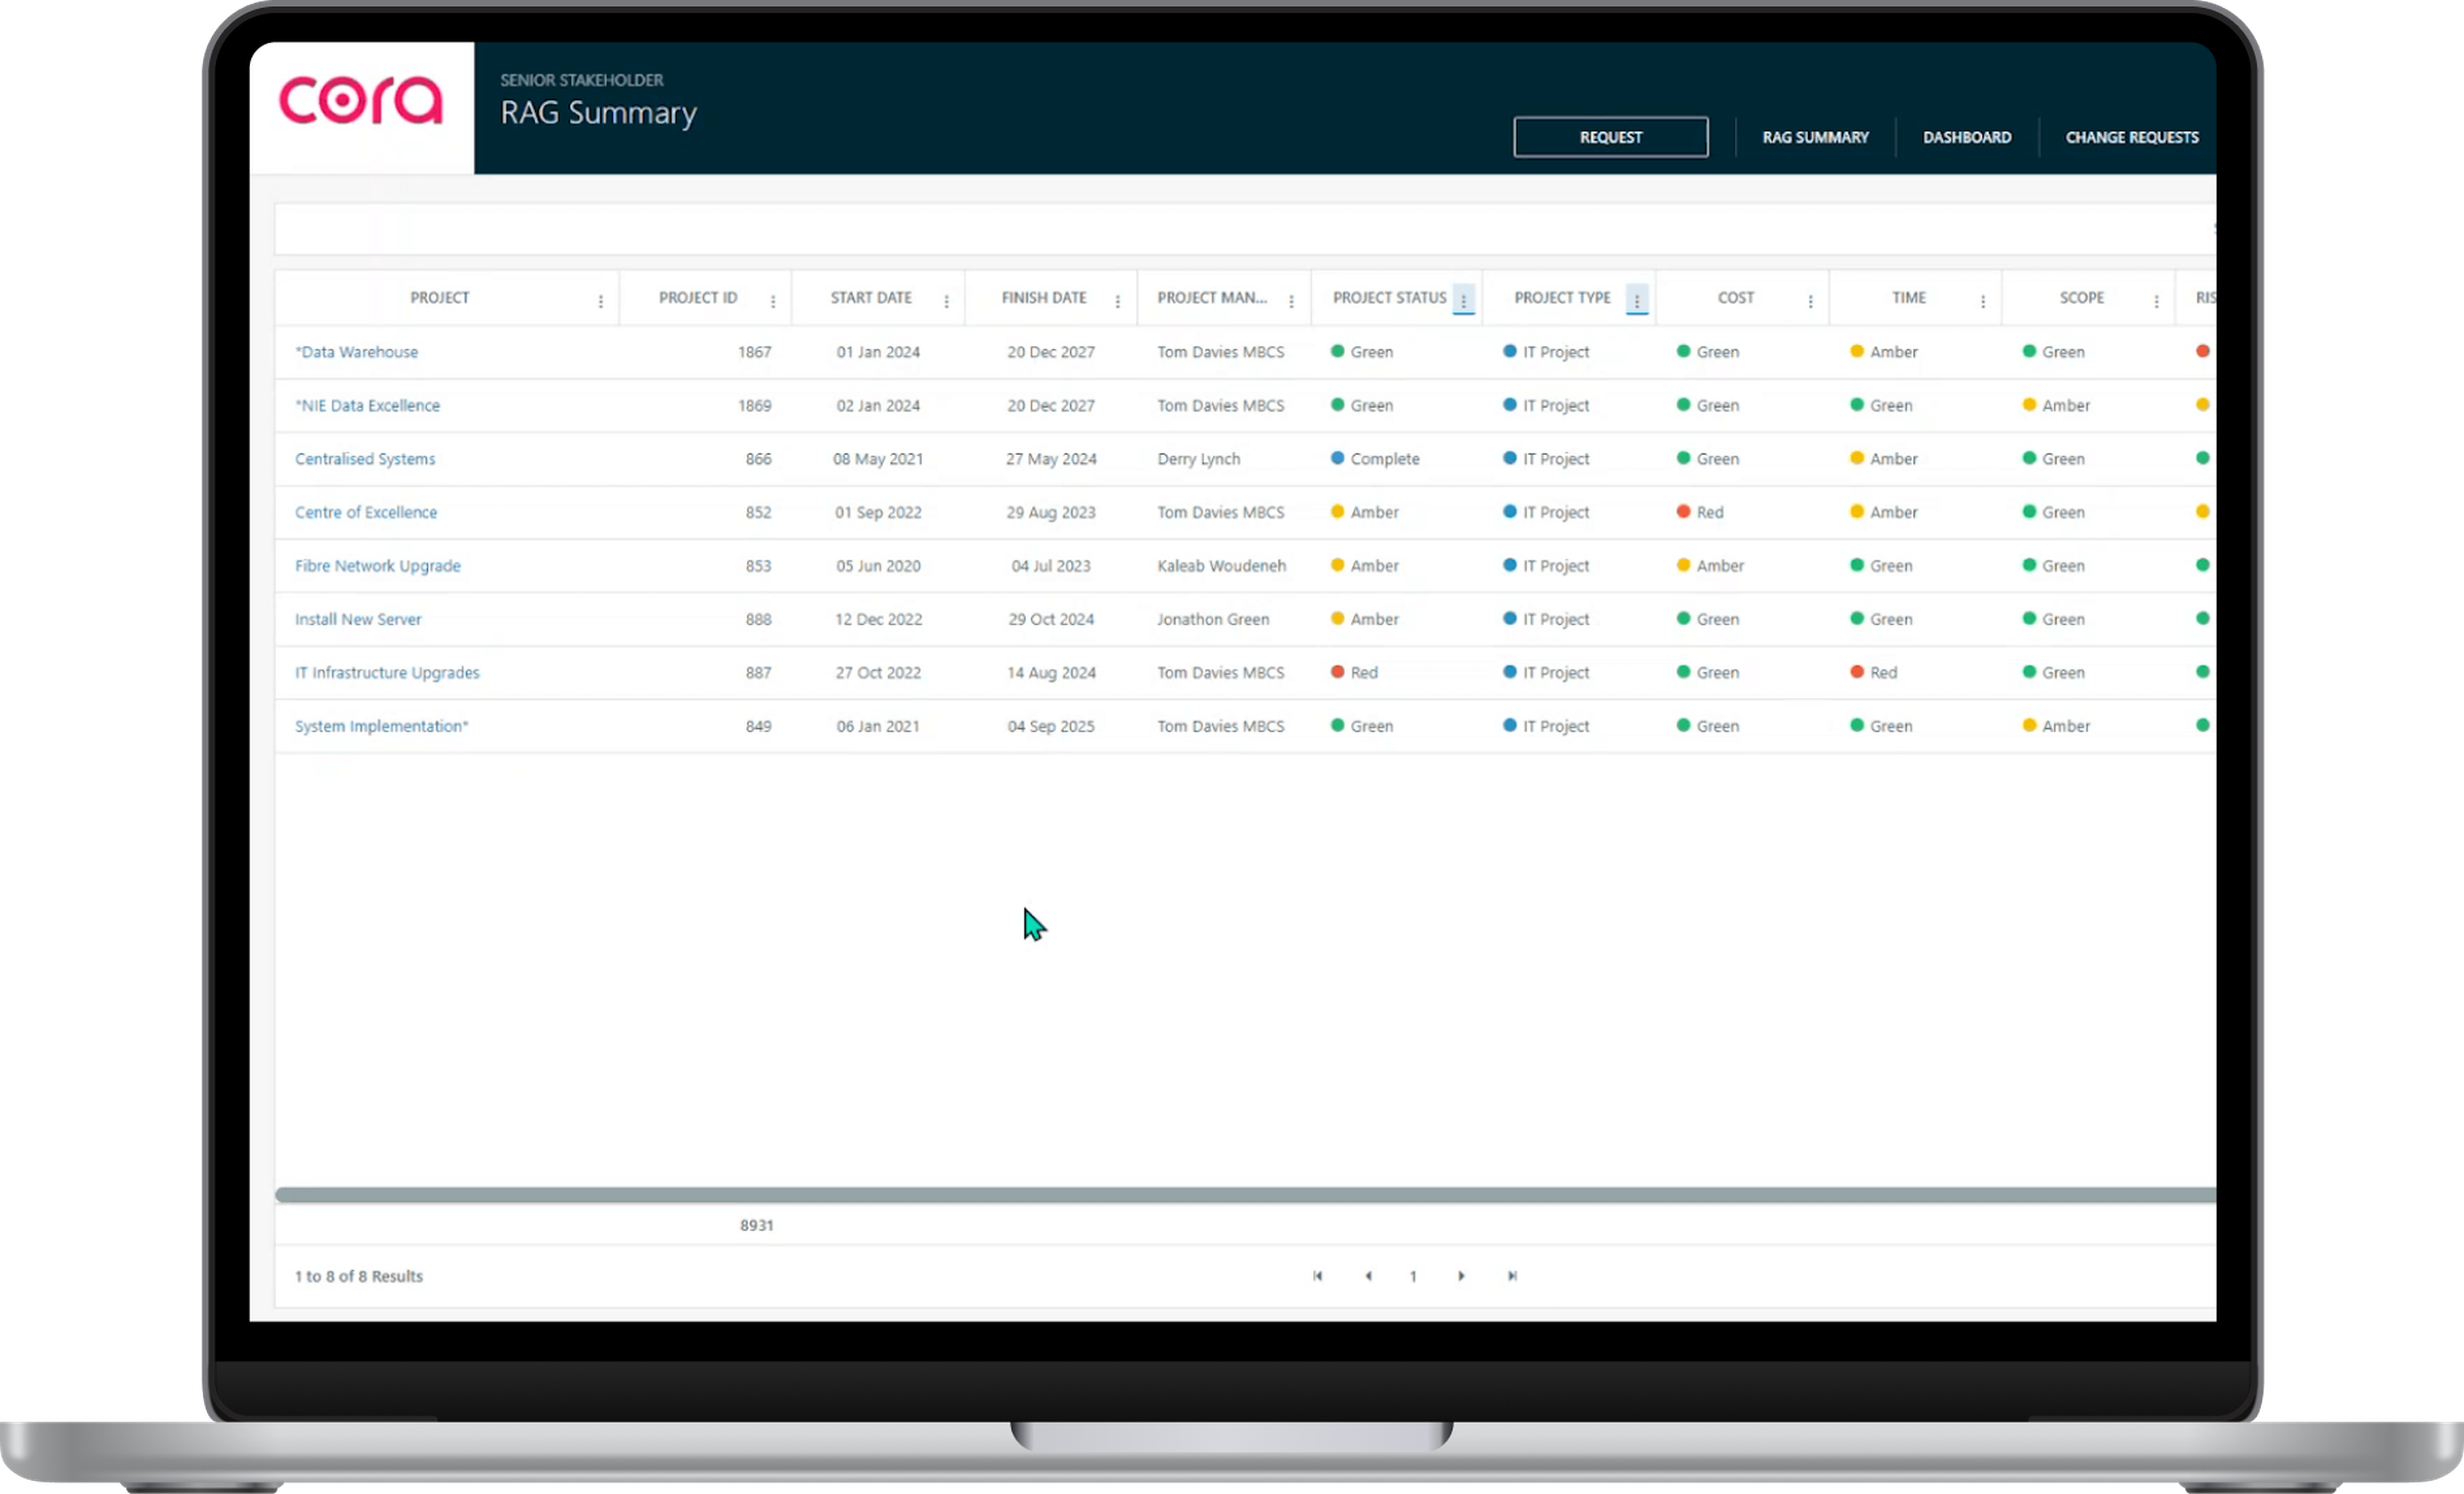2464x1494 pixels.
Task: Open the Fibre Network Upgrade project link
Action: pos(378,566)
